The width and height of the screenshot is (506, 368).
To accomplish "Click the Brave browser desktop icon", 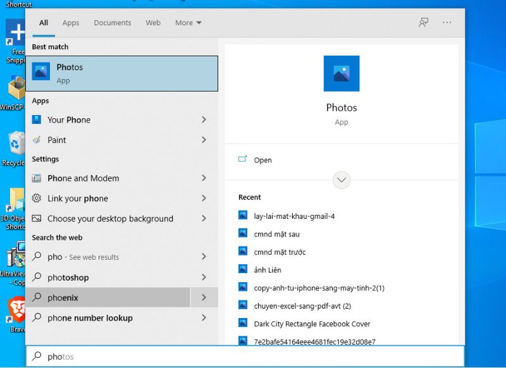I will 17,310.
